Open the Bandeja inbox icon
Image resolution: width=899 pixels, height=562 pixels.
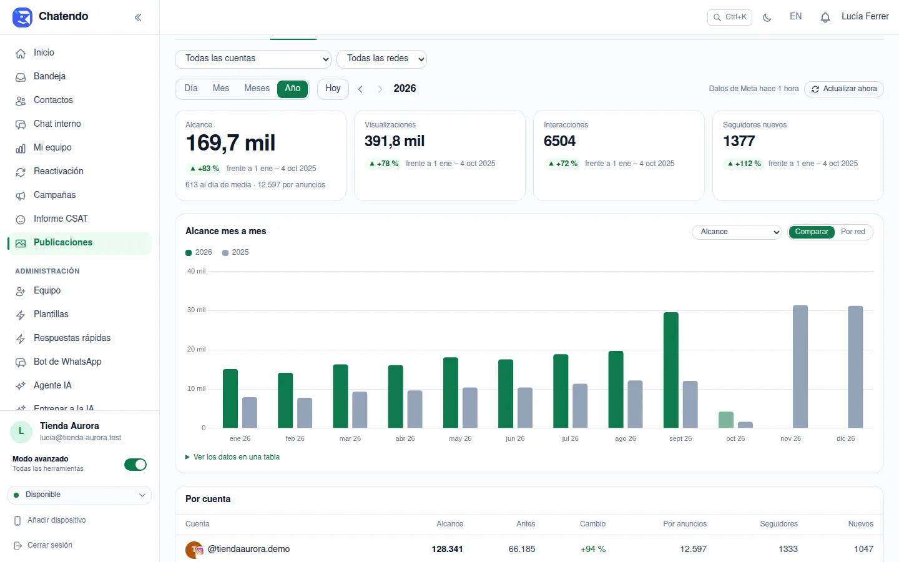pos(21,77)
